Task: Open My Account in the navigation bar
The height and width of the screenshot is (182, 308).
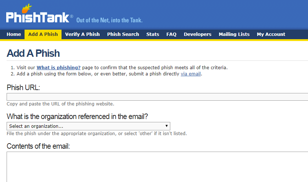Action: click(x=271, y=34)
